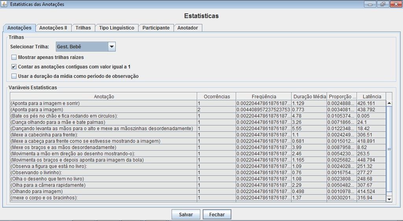Switch to the Tipo Linguistico tab

point(116,28)
